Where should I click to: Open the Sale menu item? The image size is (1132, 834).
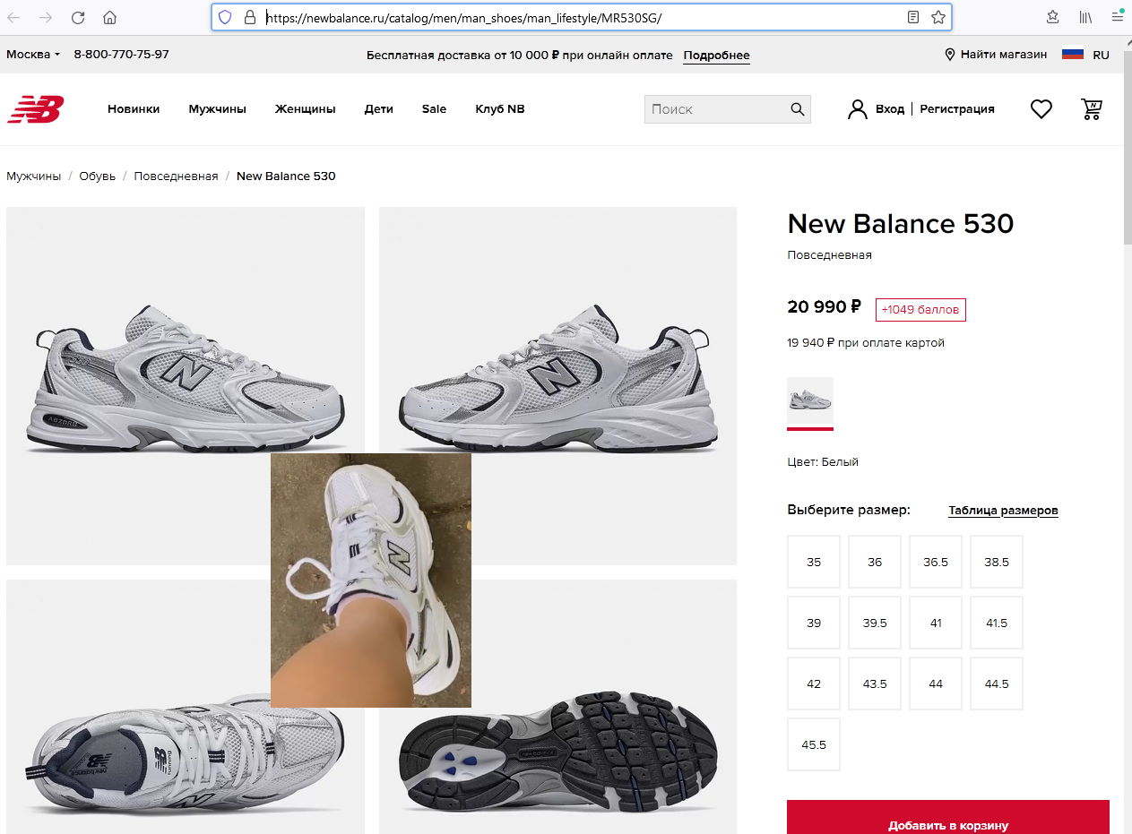tap(434, 109)
